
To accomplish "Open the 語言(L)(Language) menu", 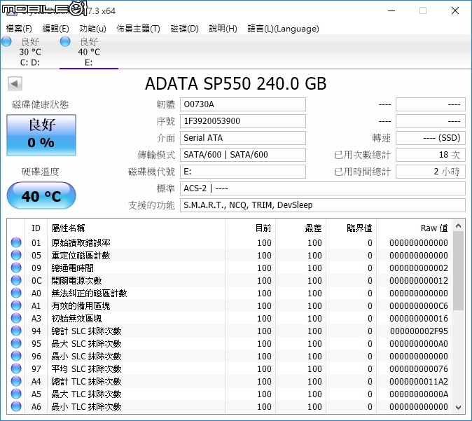I will point(283,29).
